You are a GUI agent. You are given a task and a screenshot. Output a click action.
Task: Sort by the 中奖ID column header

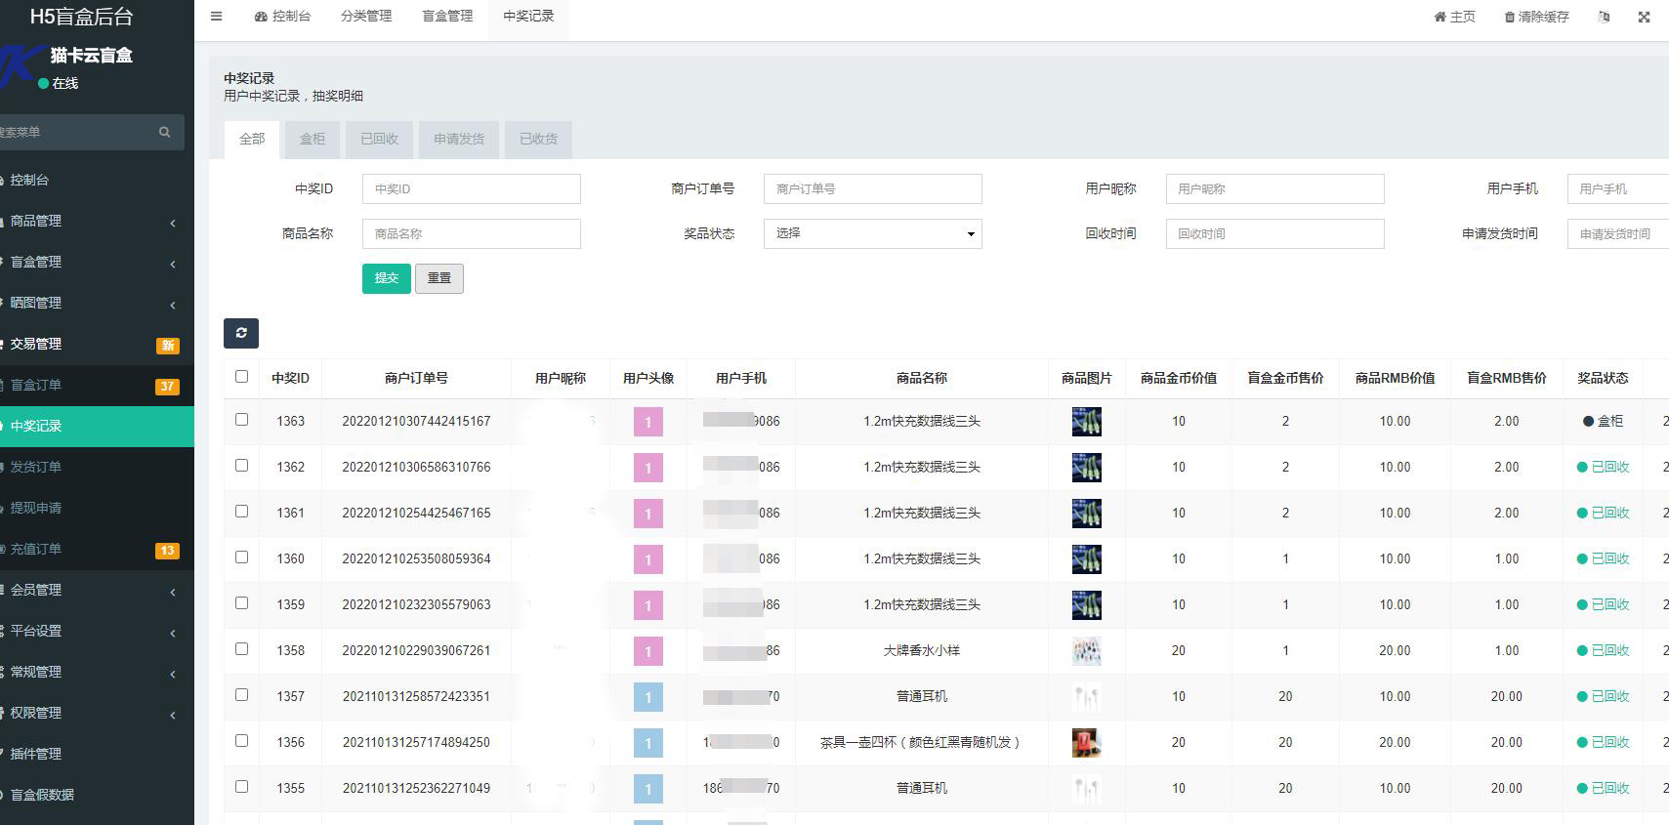290,378
